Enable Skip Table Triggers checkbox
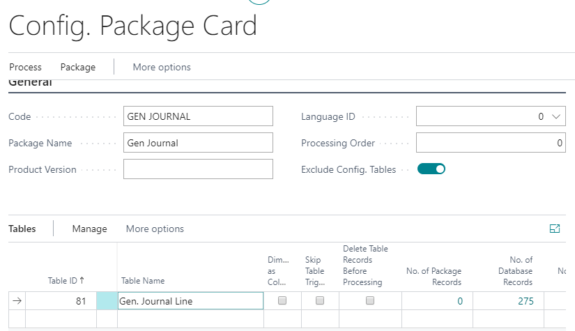 click(x=320, y=301)
